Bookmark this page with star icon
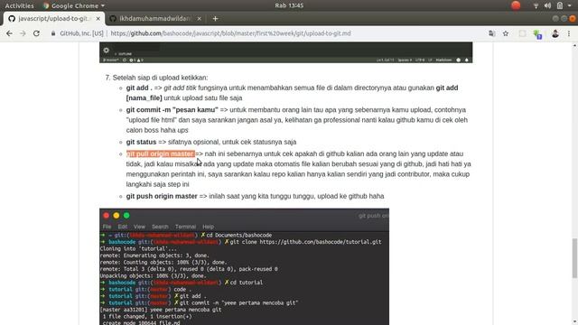The image size is (578, 325). pyautogui.click(x=506, y=33)
